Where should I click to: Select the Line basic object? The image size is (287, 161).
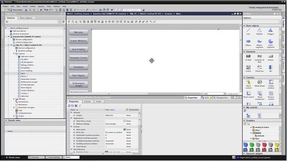point(248,31)
